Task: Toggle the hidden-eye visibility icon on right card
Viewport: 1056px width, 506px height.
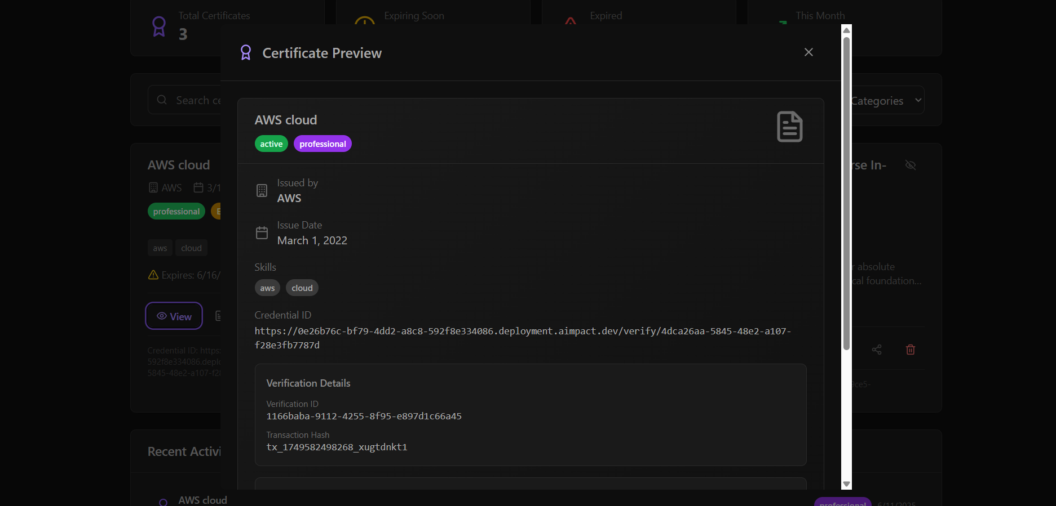Action: 911,165
